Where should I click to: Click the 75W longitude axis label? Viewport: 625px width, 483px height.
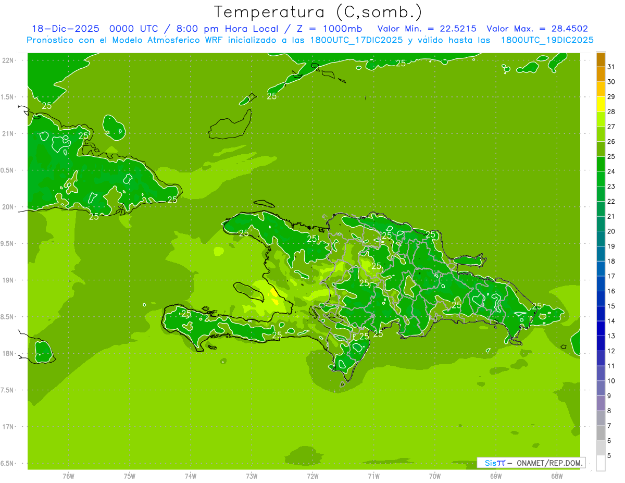coord(130,476)
